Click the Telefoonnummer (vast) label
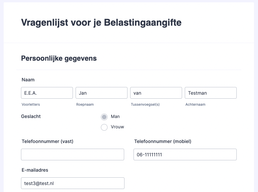258x192 pixels. [x=47, y=141]
